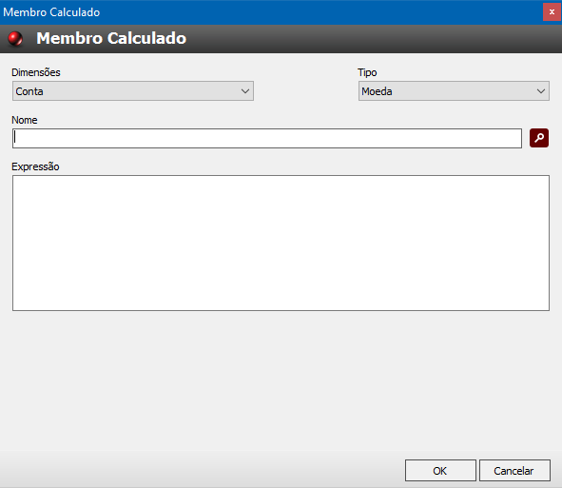Click the red sphere icon in header
This screenshot has height=488, width=562.
[15, 38]
